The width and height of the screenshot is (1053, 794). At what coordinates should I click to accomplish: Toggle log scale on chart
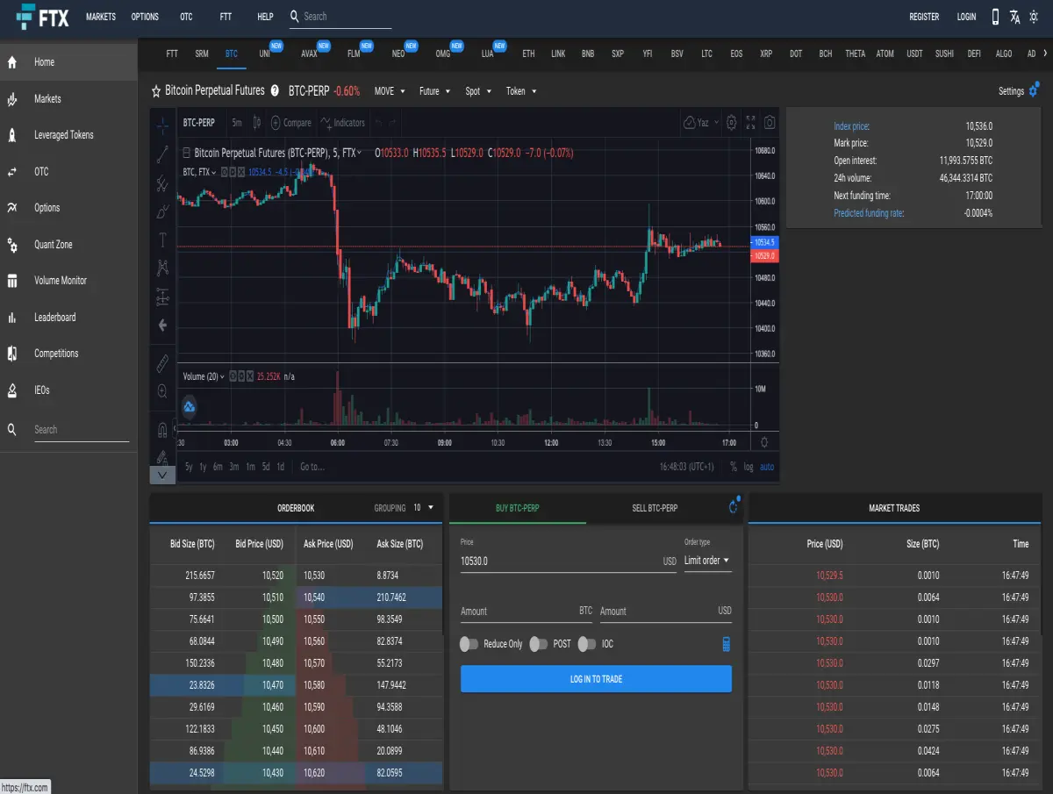tap(749, 467)
